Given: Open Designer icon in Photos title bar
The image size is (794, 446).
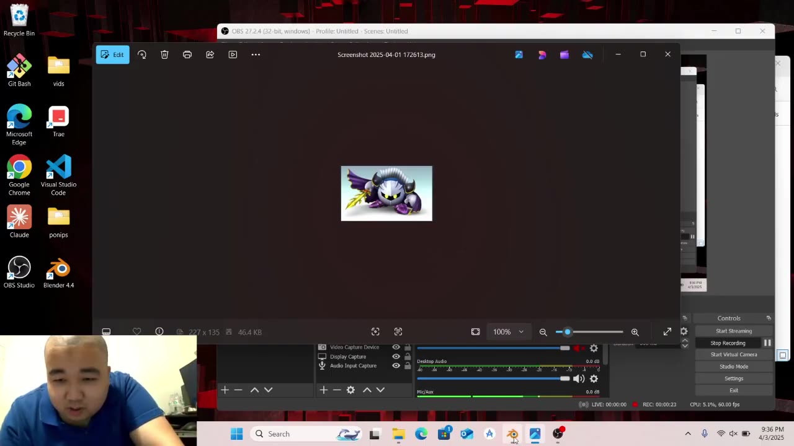Looking at the screenshot, I should point(542,55).
